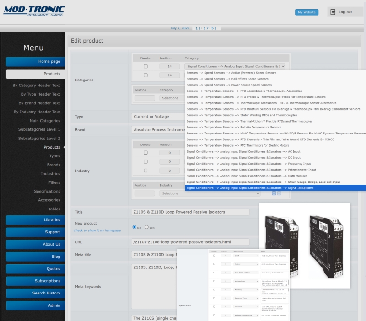
Task: Choose the Potentiometer Input category option
Action: tap(275, 170)
